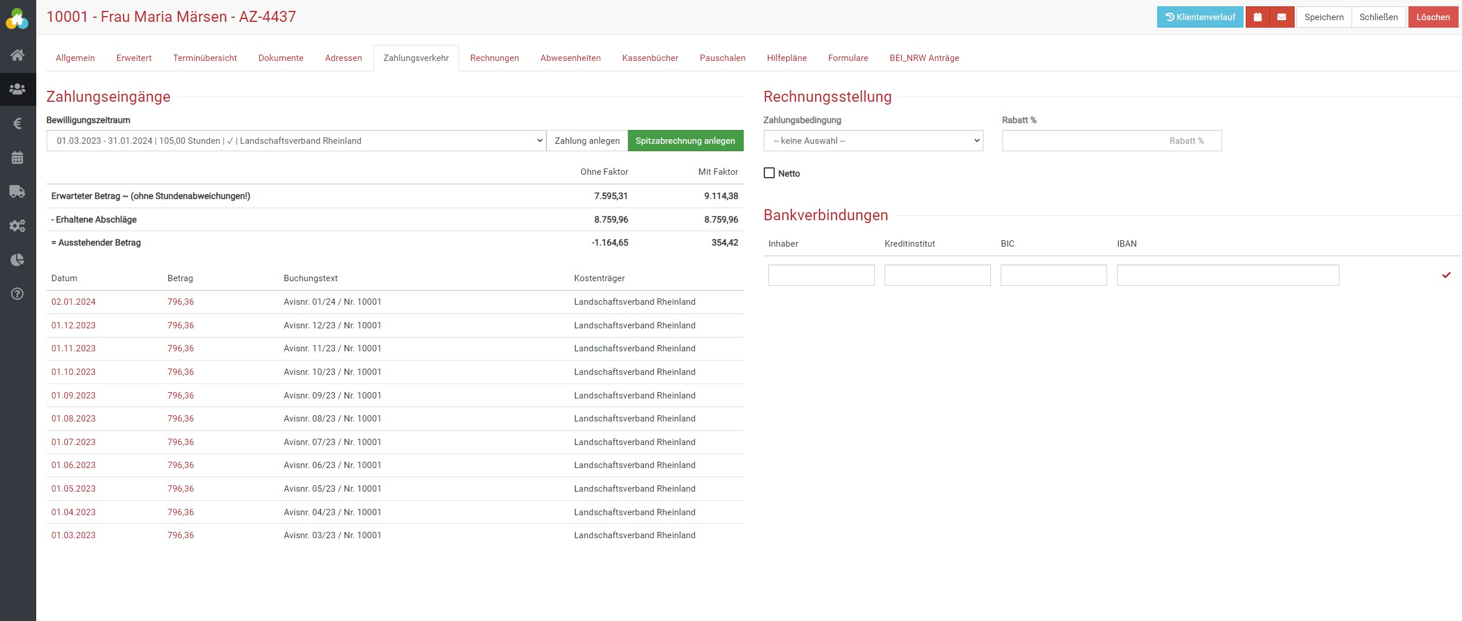Open the settings gears sidebar icon
This screenshot has height=621, width=1462.
pyautogui.click(x=17, y=225)
